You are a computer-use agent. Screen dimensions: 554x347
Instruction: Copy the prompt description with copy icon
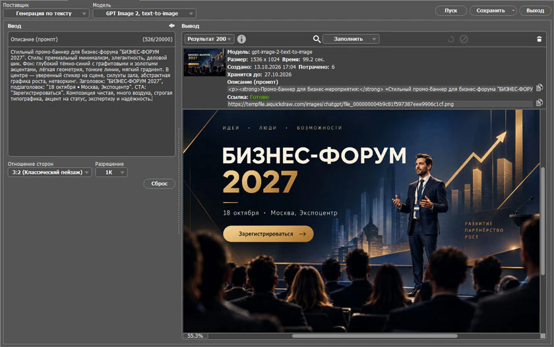pos(539,88)
